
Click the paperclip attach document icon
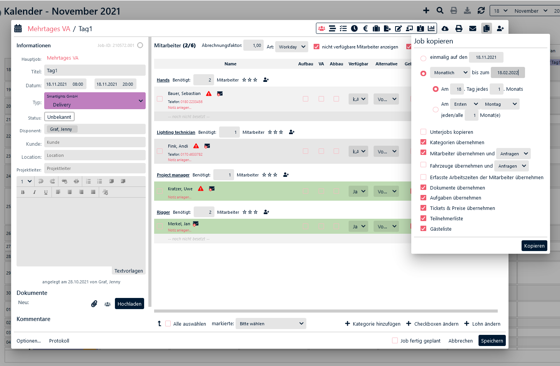tap(94, 304)
